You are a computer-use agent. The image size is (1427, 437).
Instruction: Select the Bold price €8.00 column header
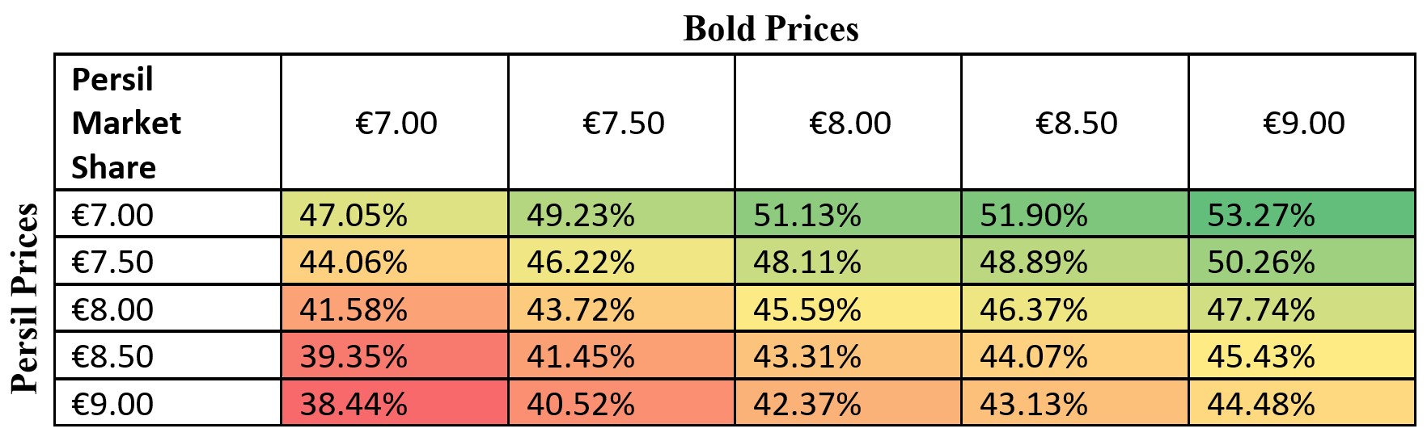849,123
